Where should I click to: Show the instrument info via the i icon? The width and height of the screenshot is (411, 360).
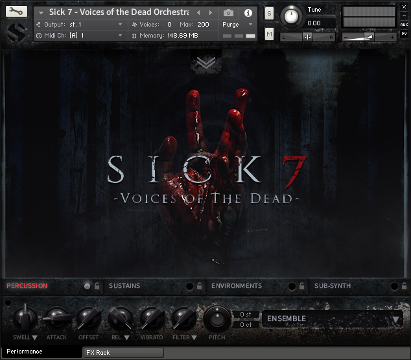point(248,12)
